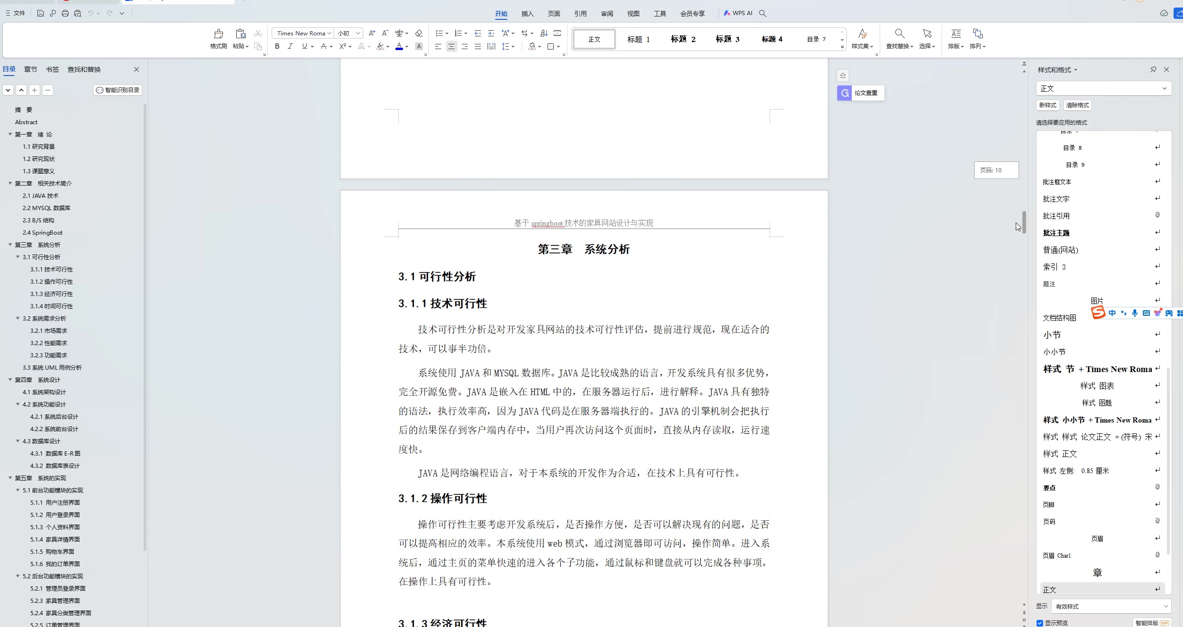Apply character shading icon
Screen dimensions: 1183x627
(419, 46)
